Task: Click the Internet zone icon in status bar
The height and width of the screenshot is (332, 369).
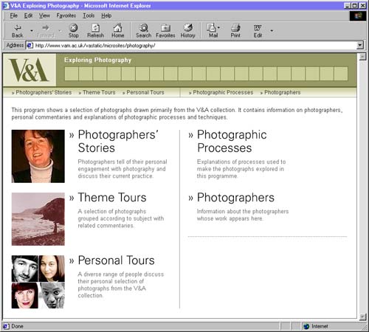Action: (306, 326)
